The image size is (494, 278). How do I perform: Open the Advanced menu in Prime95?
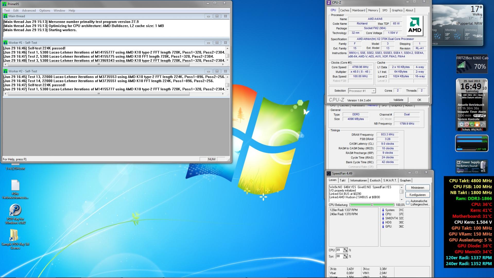coord(29,11)
